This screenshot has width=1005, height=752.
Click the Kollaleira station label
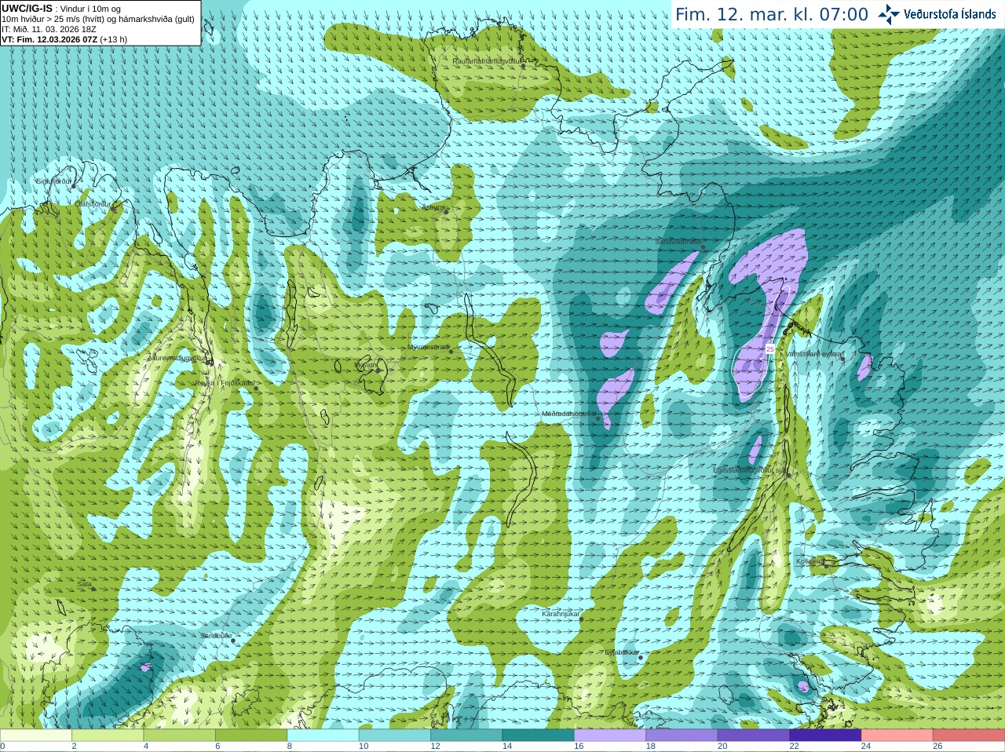coord(809,561)
